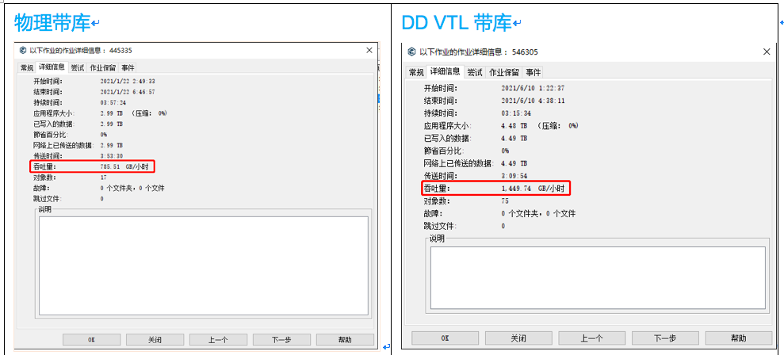Close the job 445335 details window

coord(369,50)
